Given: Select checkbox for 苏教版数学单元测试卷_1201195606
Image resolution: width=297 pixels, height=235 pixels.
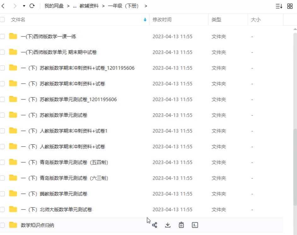Looking at the screenshot, I should coord(3,99).
